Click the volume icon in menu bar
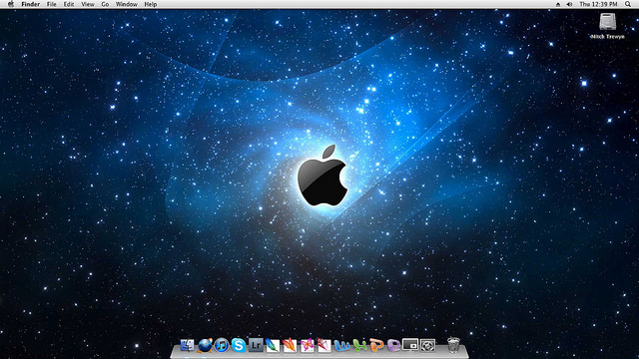 pyautogui.click(x=569, y=4)
